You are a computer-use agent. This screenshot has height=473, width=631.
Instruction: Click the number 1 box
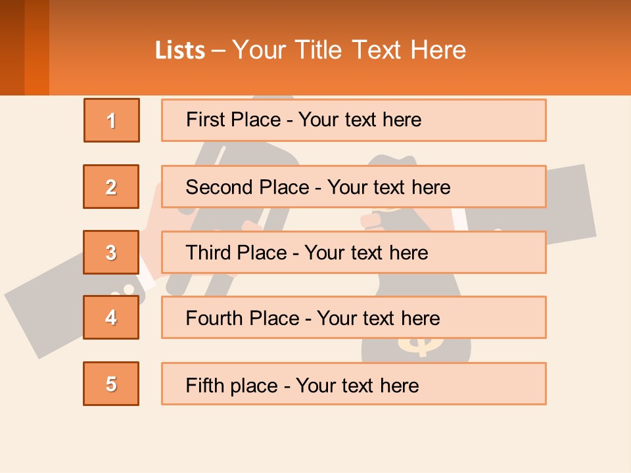[x=112, y=120]
